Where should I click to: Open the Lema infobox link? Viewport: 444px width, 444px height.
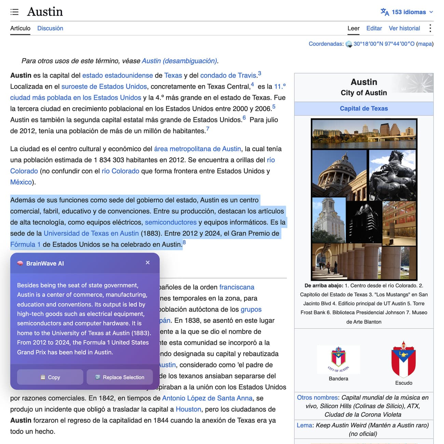(304, 425)
